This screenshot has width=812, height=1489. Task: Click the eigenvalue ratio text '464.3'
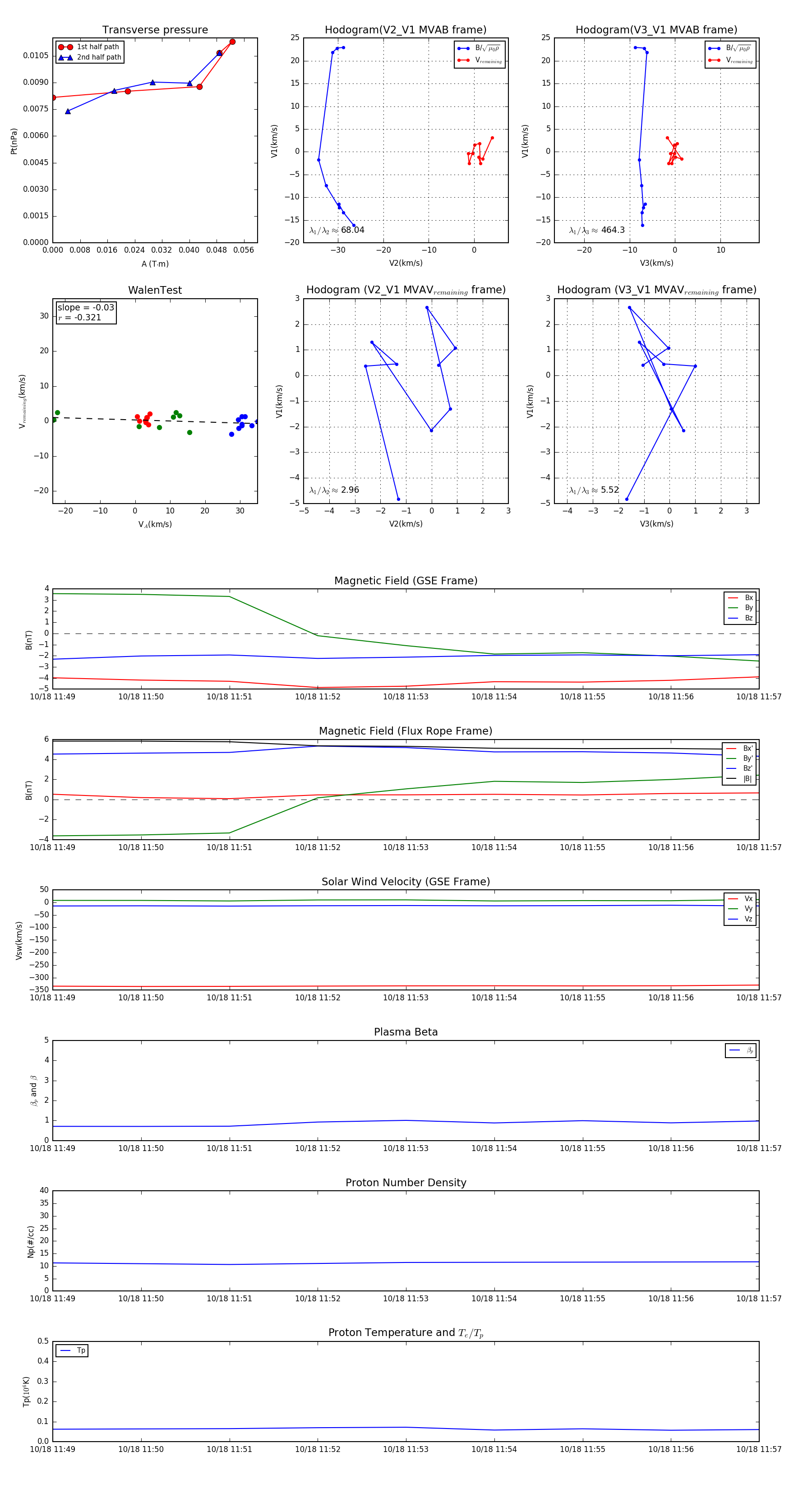point(613,230)
